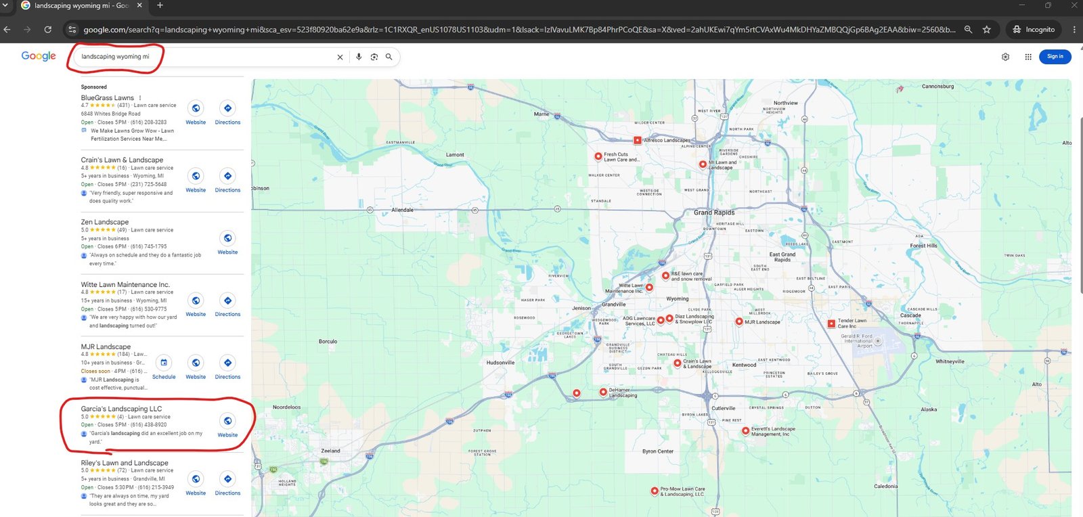Viewport: 1083px width, 517px height.
Task: View site information icon in address bar
Action: pos(72,29)
